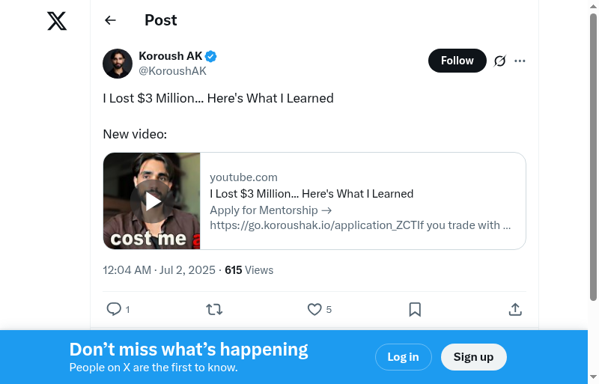Viewport: 599px width, 384px height.
Task: Open the @KoroushAK handle link
Action: pyautogui.click(x=172, y=71)
